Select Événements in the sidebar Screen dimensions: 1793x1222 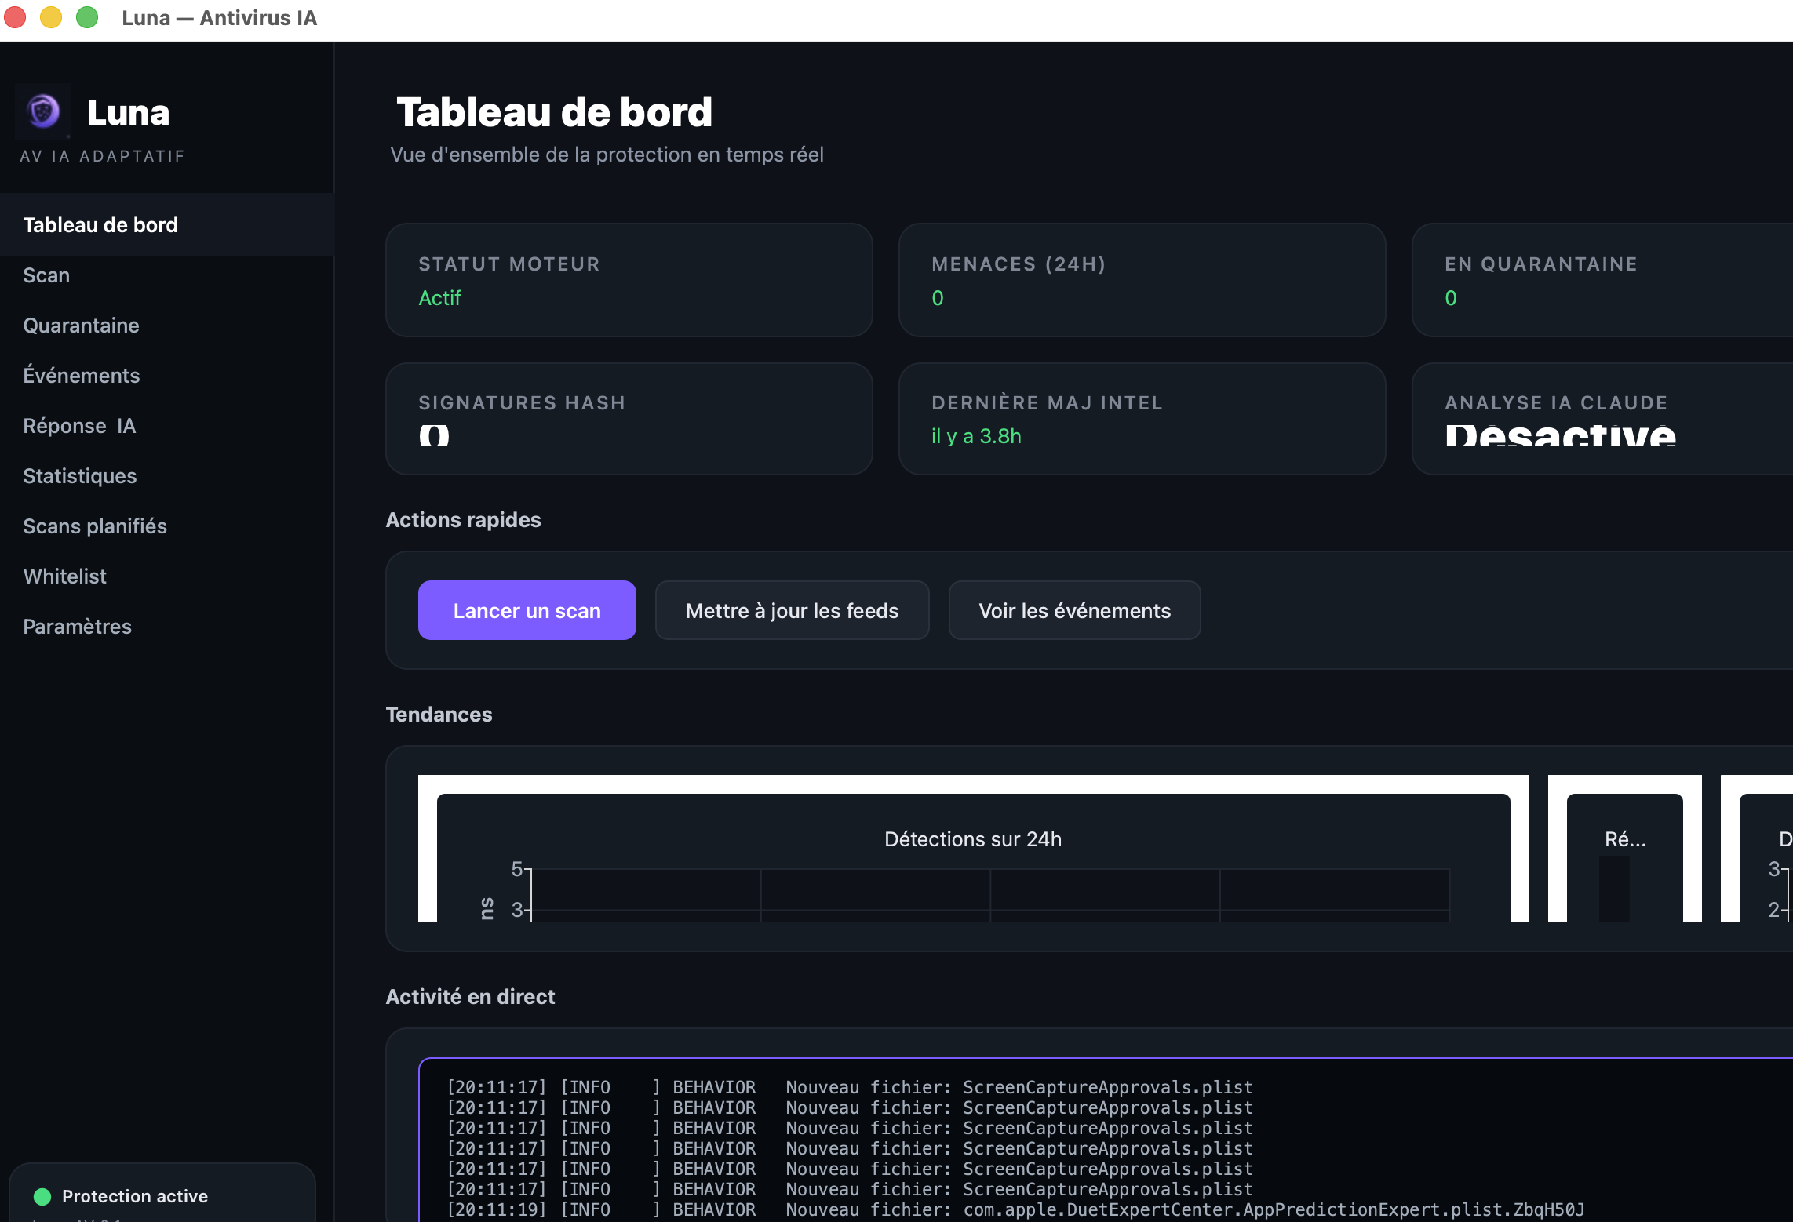167,376
